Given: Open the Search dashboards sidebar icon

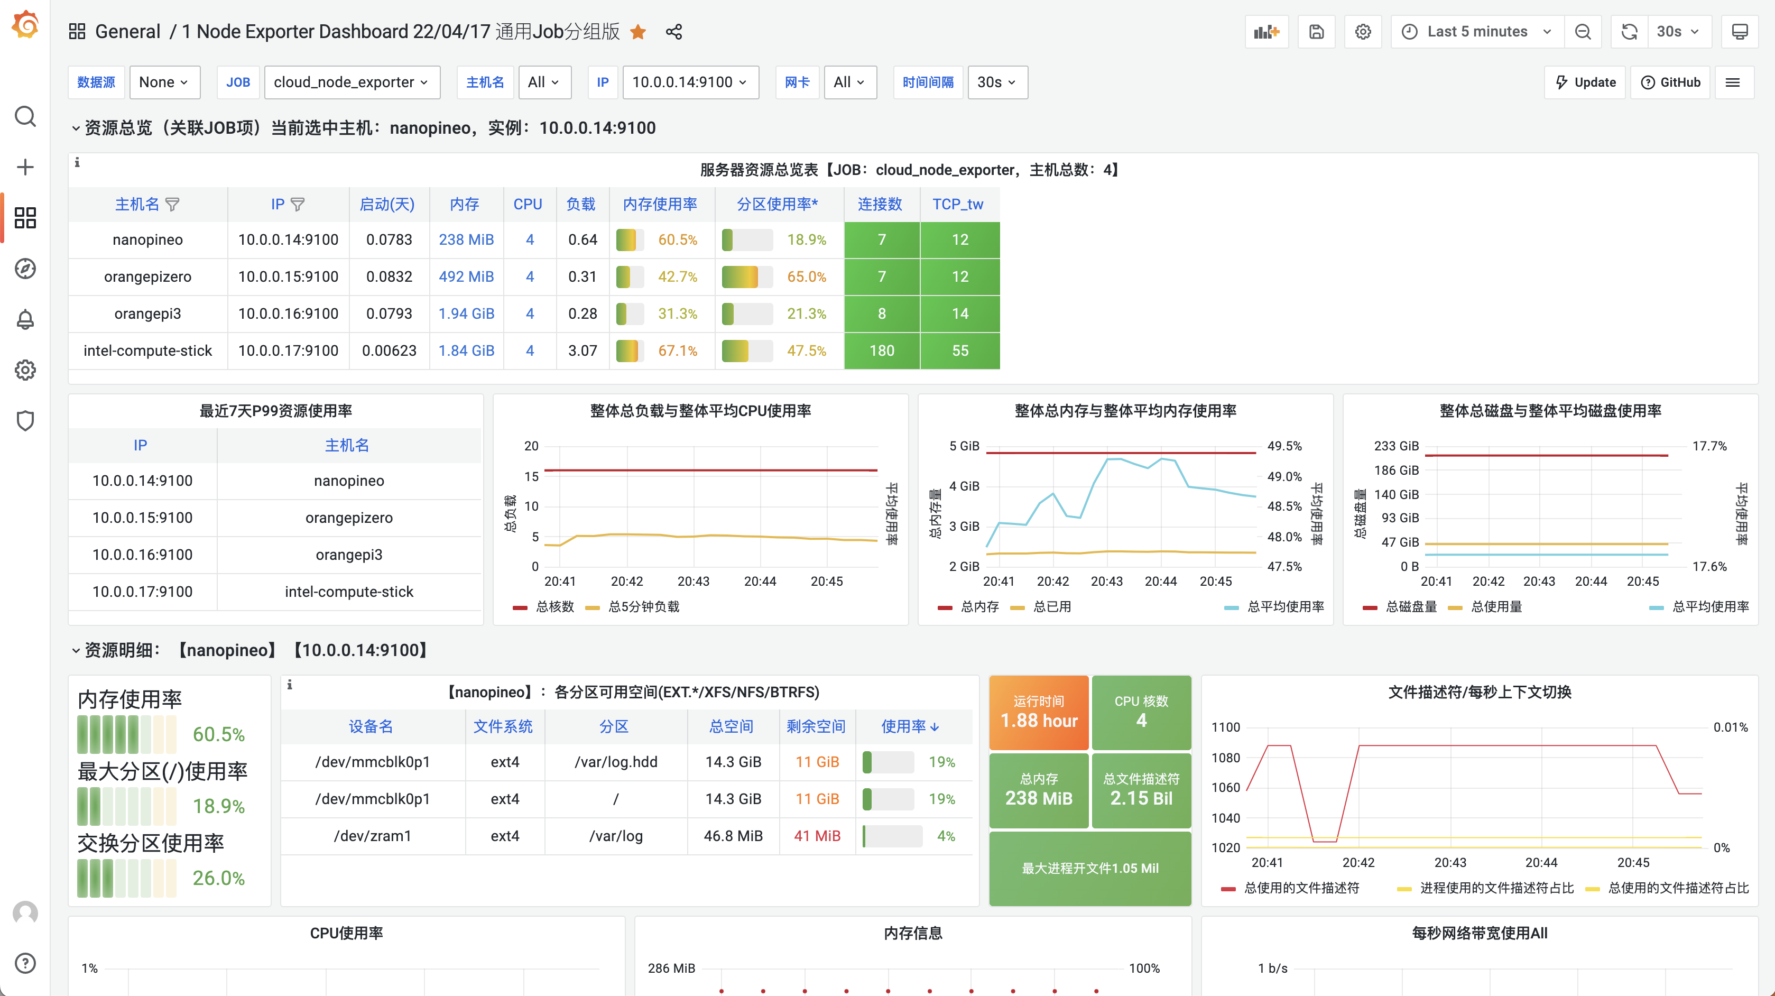Looking at the screenshot, I should tap(25, 116).
